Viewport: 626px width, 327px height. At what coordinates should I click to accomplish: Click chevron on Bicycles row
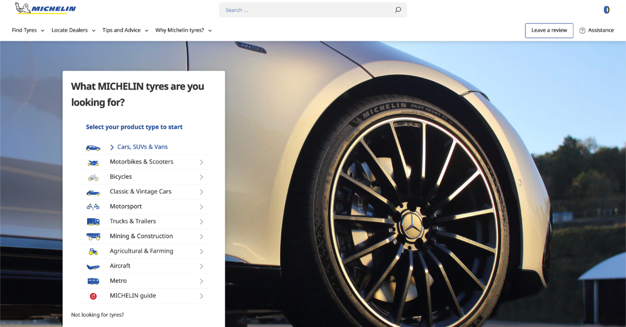point(201,177)
